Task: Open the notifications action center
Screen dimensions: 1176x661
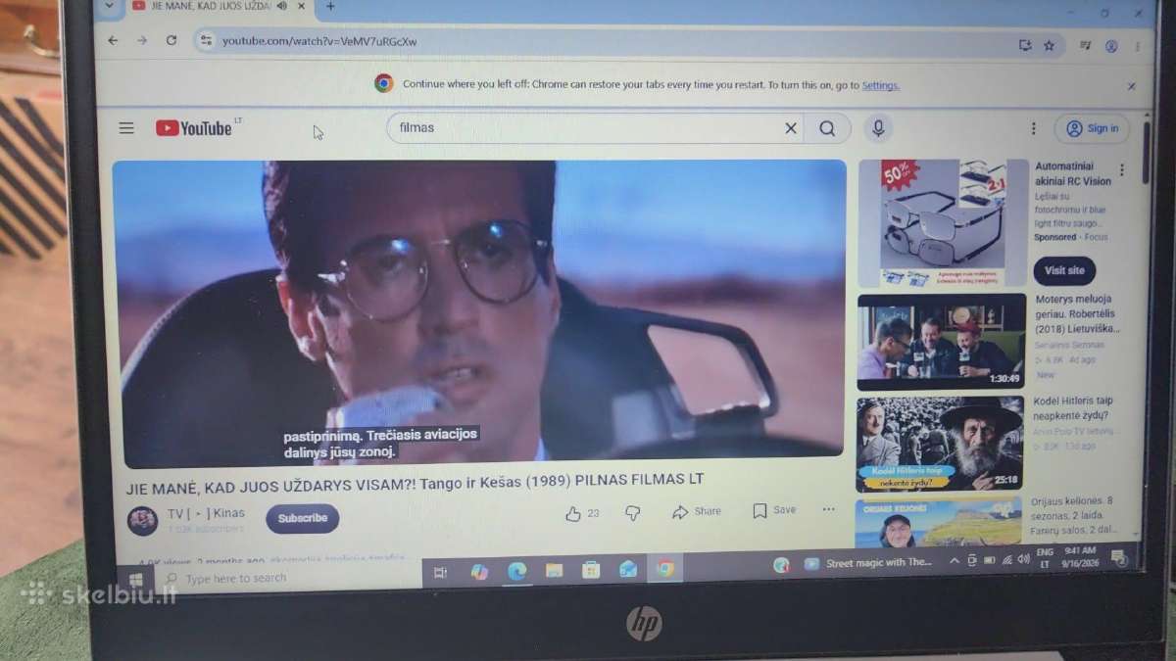Action: (1119, 557)
